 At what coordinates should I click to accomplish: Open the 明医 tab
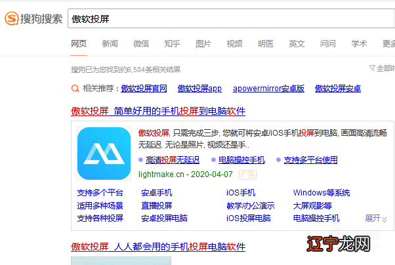click(x=266, y=44)
